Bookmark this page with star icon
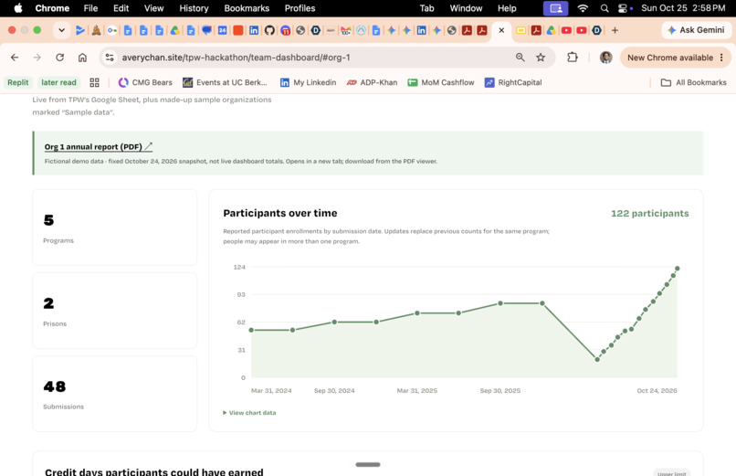 coord(541,58)
